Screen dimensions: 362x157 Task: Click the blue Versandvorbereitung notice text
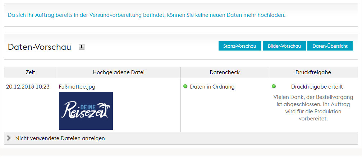pyautogui.click(x=147, y=15)
